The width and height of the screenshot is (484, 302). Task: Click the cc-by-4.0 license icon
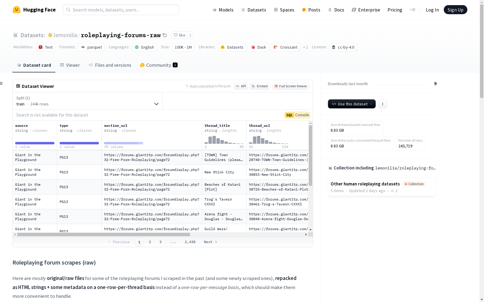click(x=334, y=47)
